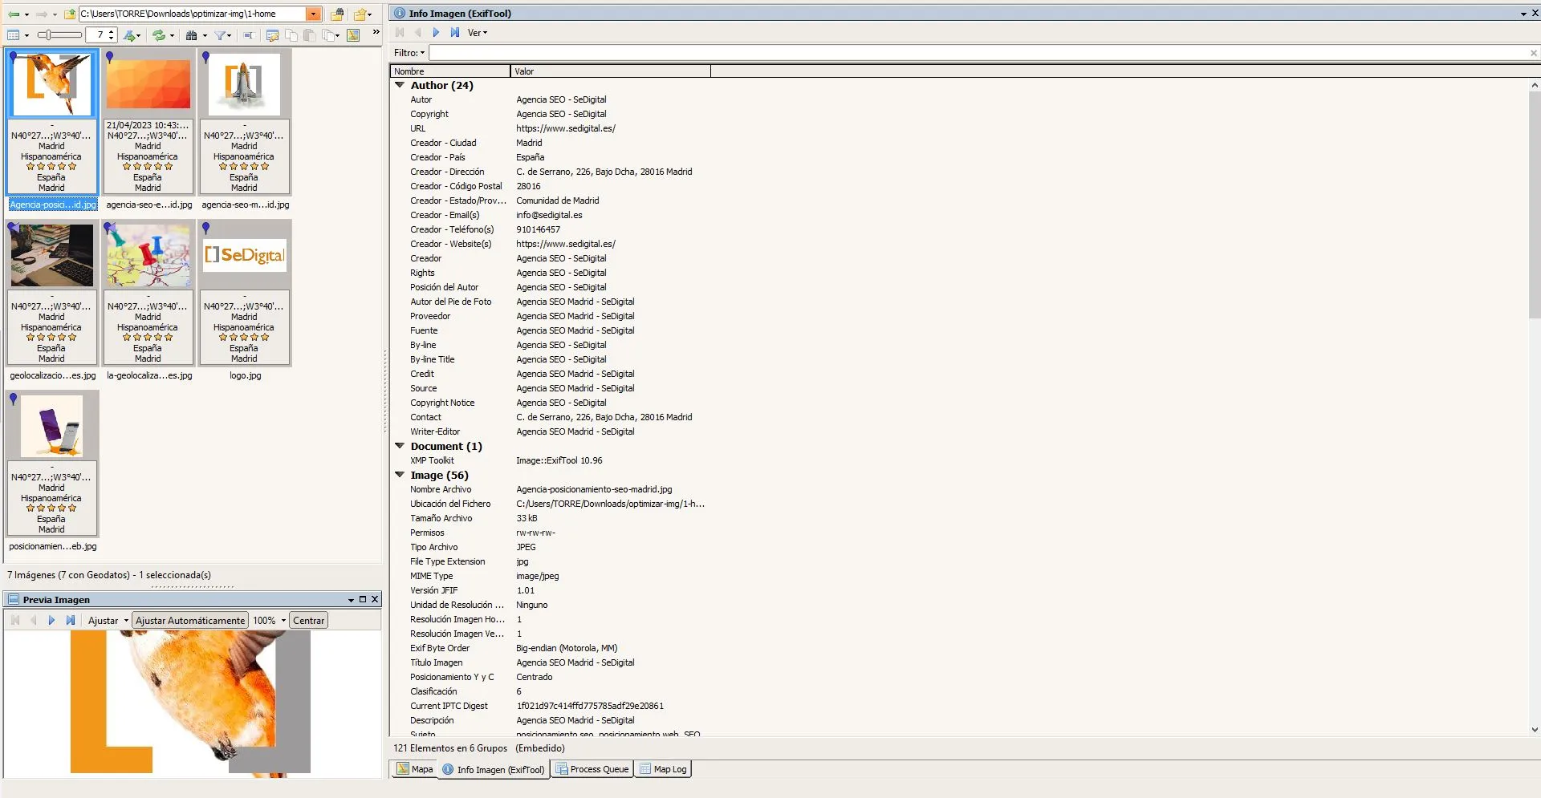The width and height of the screenshot is (1541, 798).
Task: Click the edit image data icon
Action: click(x=272, y=35)
